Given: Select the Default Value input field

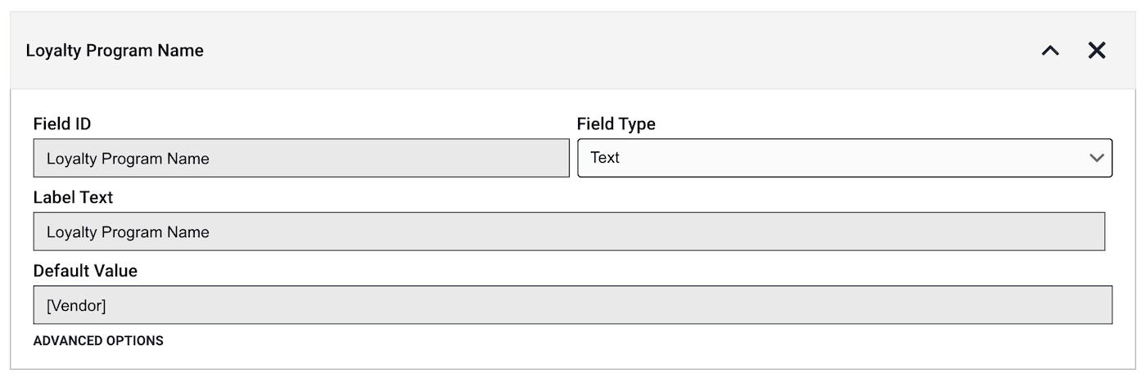Looking at the screenshot, I should 573,305.
